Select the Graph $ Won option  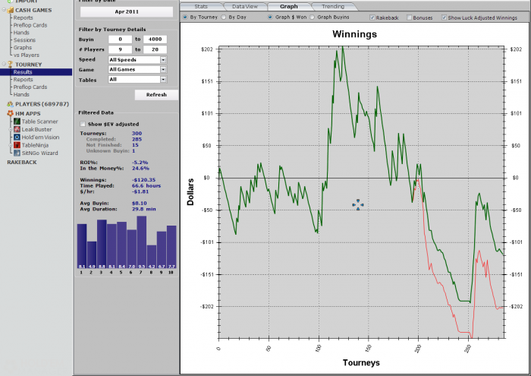coord(270,17)
